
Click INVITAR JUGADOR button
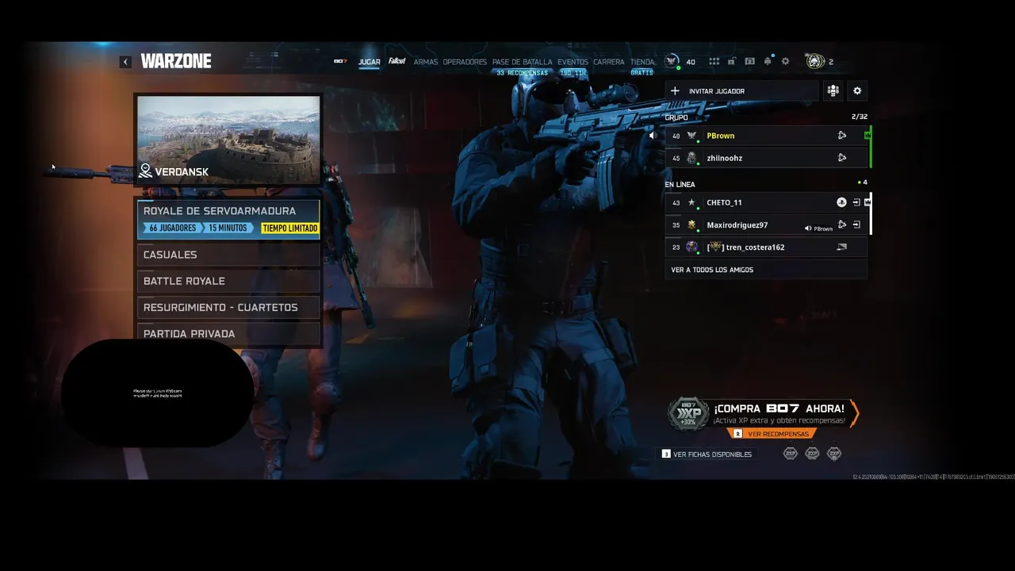(x=741, y=90)
